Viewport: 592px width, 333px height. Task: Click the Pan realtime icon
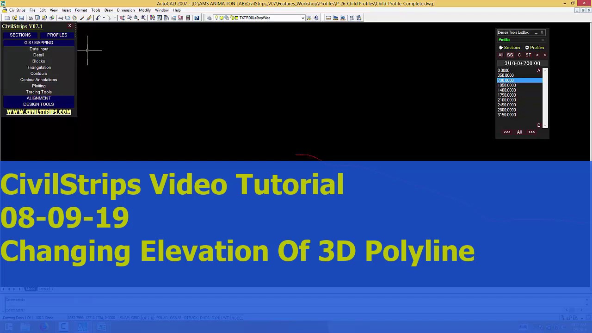(122, 18)
